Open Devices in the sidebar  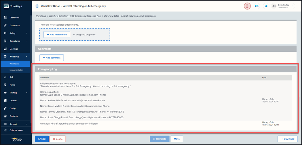(13, 101)
